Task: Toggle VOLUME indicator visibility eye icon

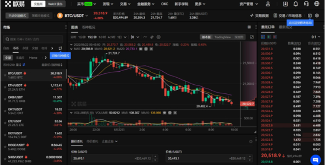Action: (x=165, y=113)
